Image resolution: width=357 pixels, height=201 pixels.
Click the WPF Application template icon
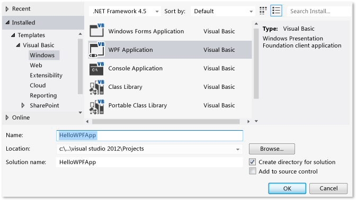(97, 50)
